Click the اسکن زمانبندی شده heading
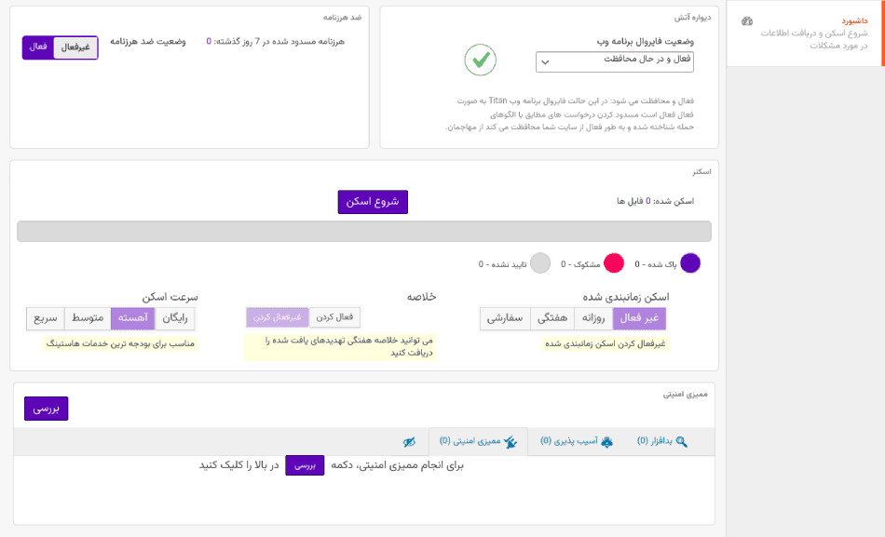The width and height of the screenshot is (885, 537). coord(626,297)
